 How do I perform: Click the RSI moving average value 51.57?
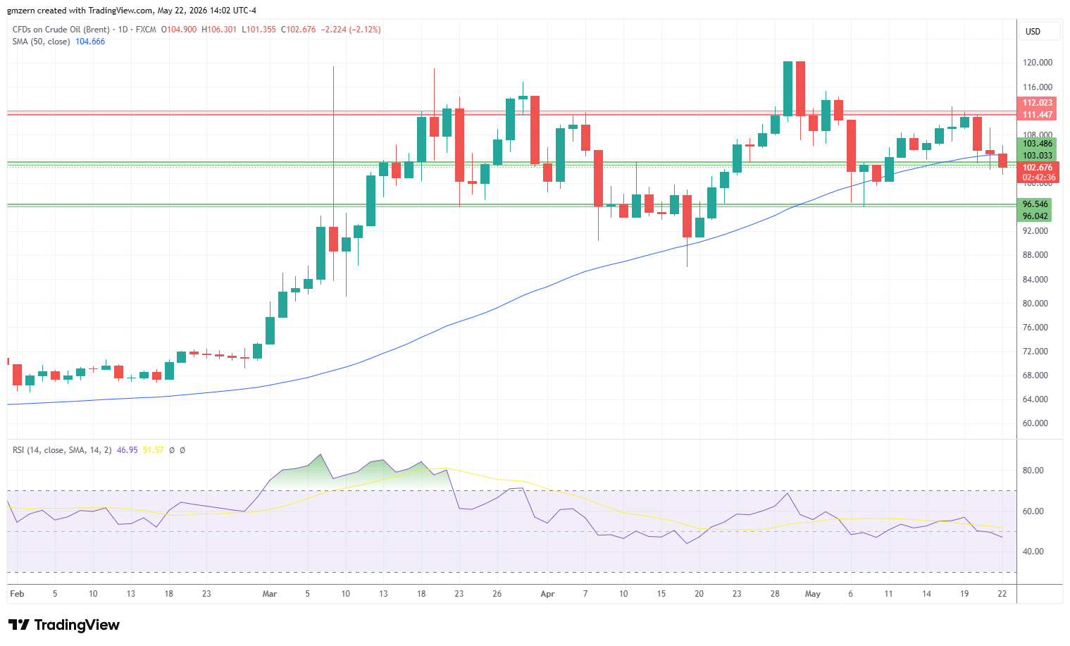pos(153,449)
